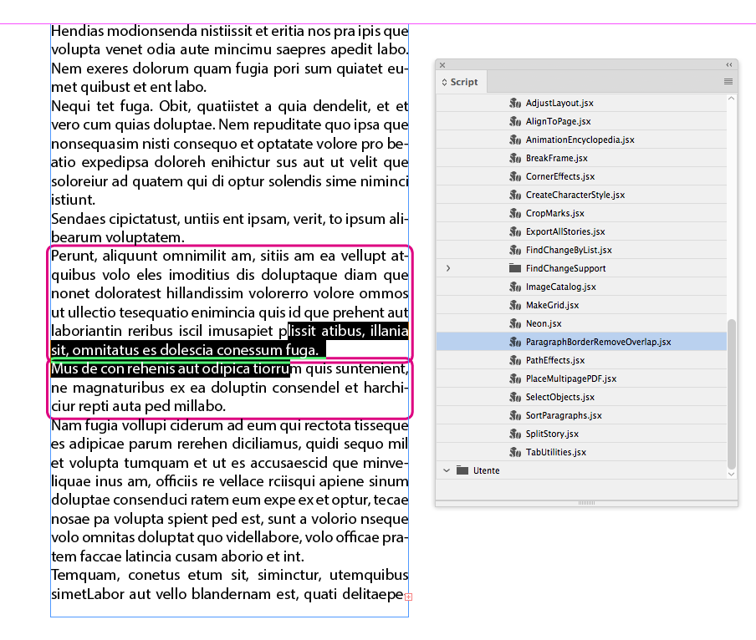Click the overset text indicator on frame
756x640 pixels.
click(408, 597)
